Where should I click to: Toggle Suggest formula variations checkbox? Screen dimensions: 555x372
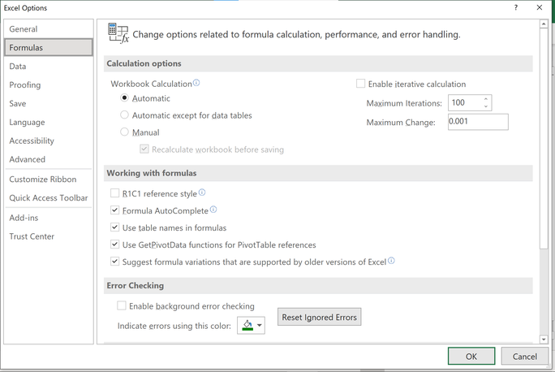114,262
